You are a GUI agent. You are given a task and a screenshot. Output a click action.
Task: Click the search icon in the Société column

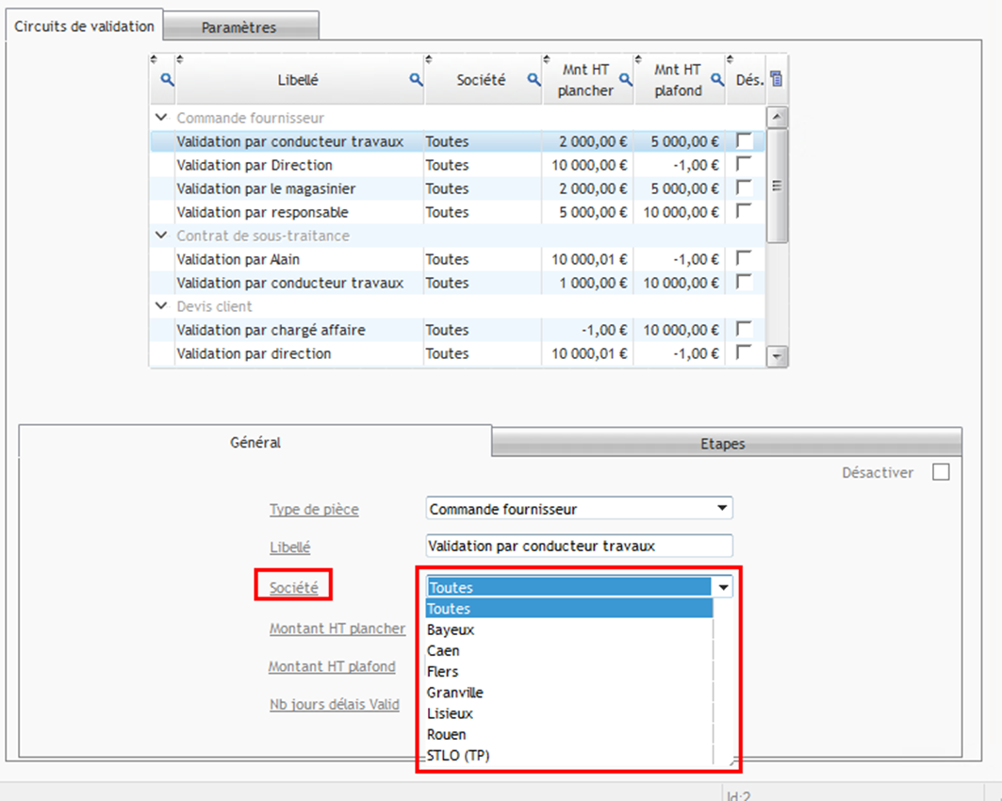click(x=533, y=80)
